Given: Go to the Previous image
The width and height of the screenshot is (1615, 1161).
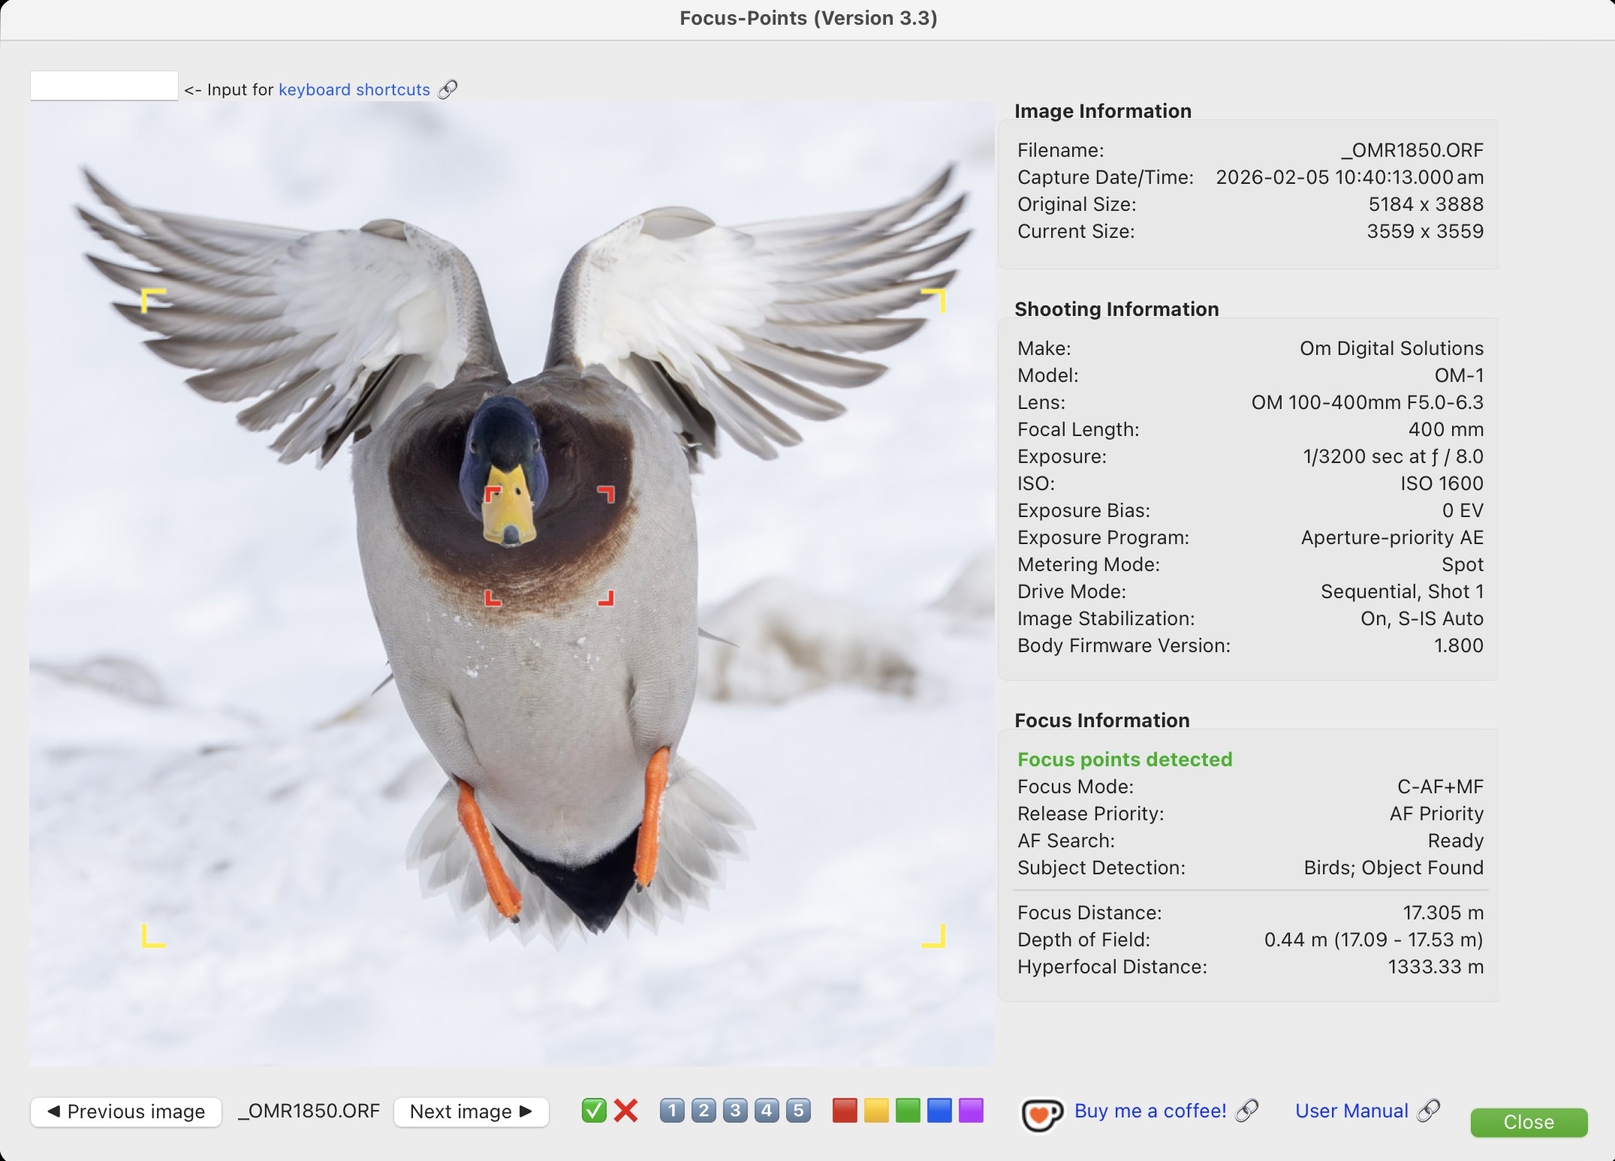Looking at the screenshot, I should click(126, 1111).
